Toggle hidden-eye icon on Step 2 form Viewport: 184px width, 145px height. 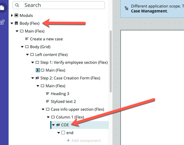click(37, 78)
